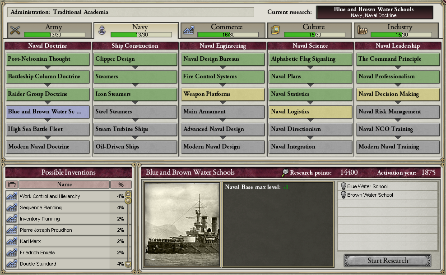Click the lightbulb icon beside Blue Water School
Image resolution: width=446 pixels, height=275 pixels.
pyautogui.click(x=344, y=186)
